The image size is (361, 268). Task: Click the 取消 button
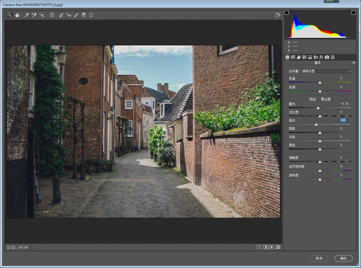click(x=319, y=258)
